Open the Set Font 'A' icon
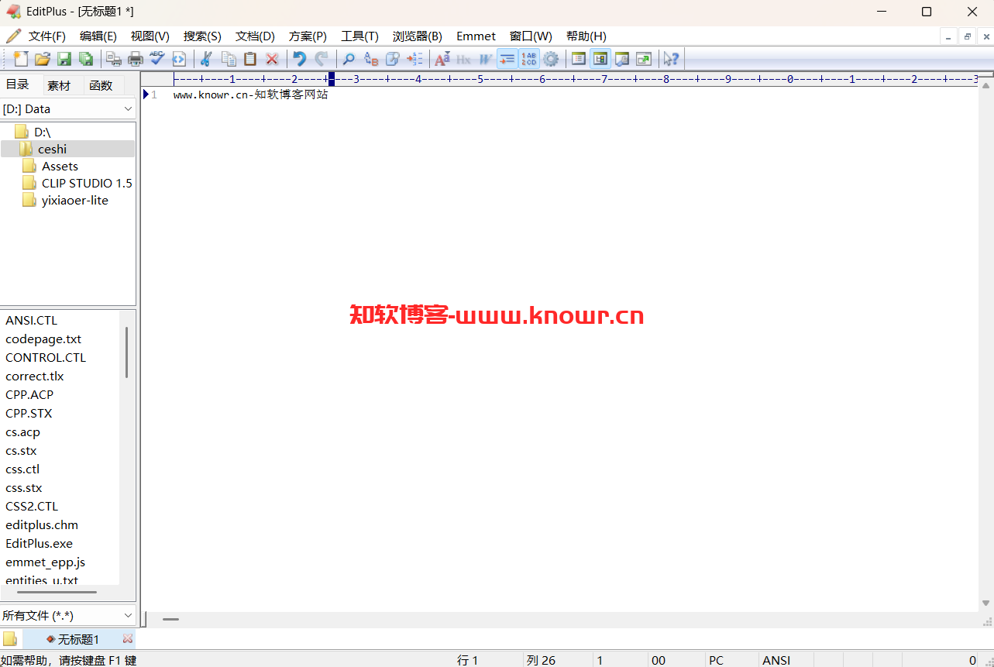Viewport: 994px width, 667px height. coord(442,59)
